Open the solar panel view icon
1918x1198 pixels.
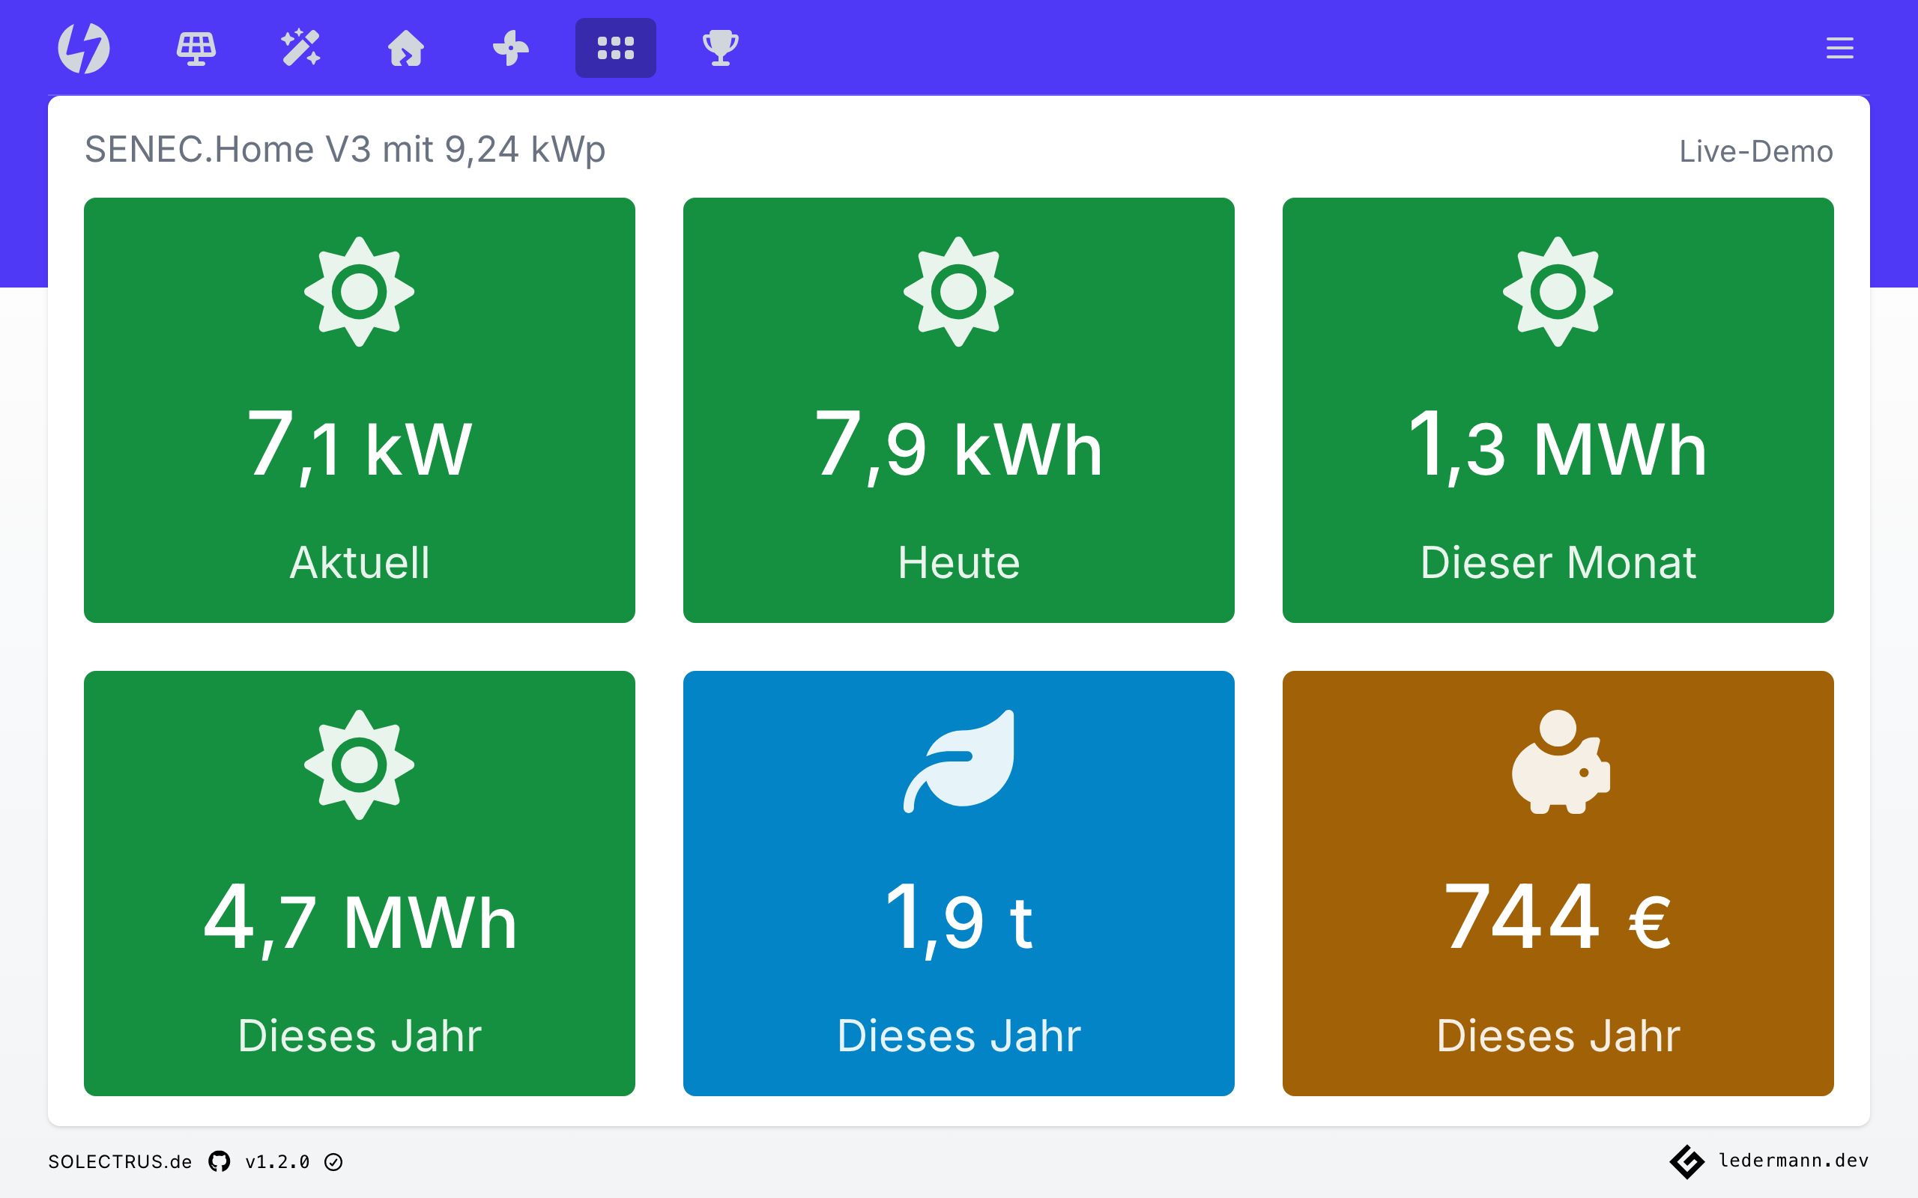[x=196, y=49]
